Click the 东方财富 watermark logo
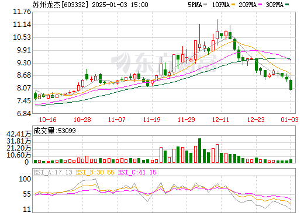The height and width of the screenshot is (213, 304). pyautogui.click(x=164, y=62)
